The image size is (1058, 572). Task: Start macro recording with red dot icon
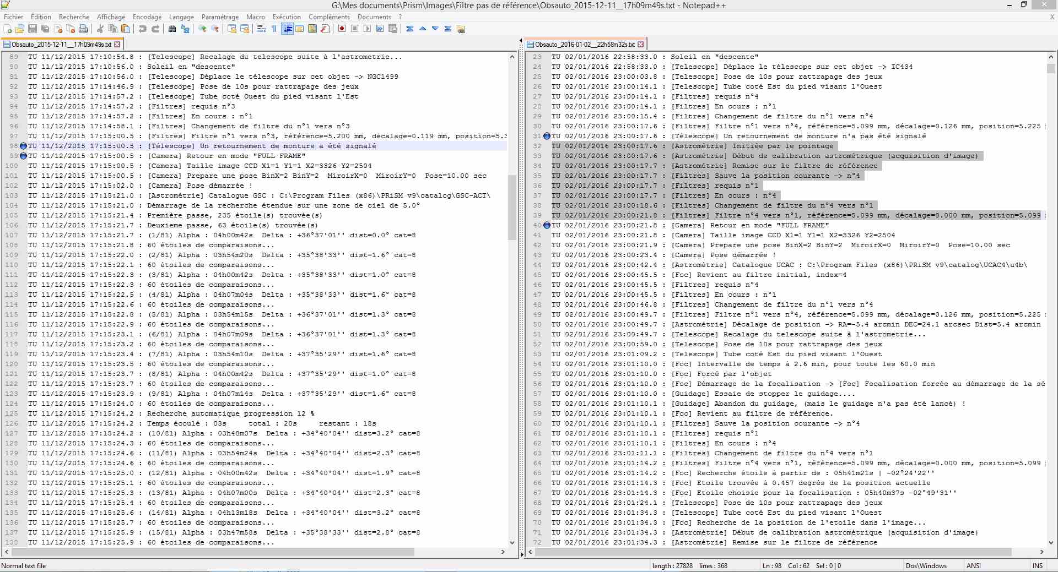(x=342, y=29)
